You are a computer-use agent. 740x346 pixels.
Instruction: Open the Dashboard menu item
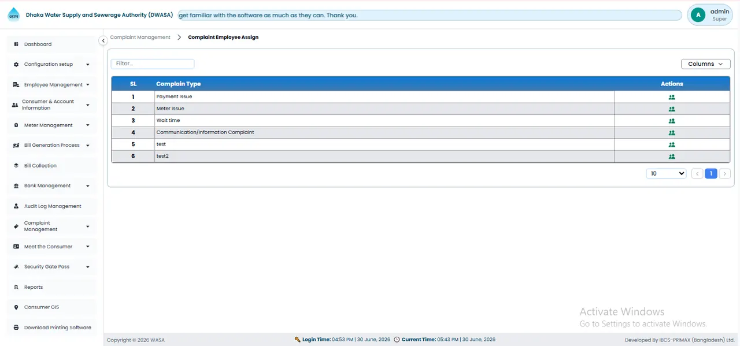point(51,44)
